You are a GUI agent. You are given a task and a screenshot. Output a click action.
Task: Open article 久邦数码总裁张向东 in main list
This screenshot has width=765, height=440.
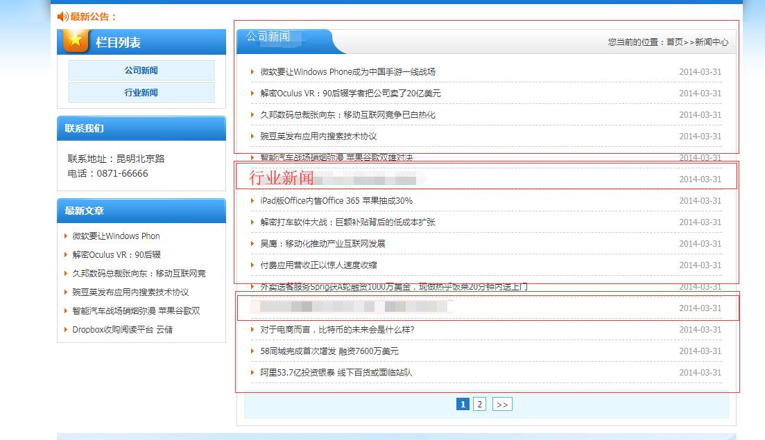(347, 115)
